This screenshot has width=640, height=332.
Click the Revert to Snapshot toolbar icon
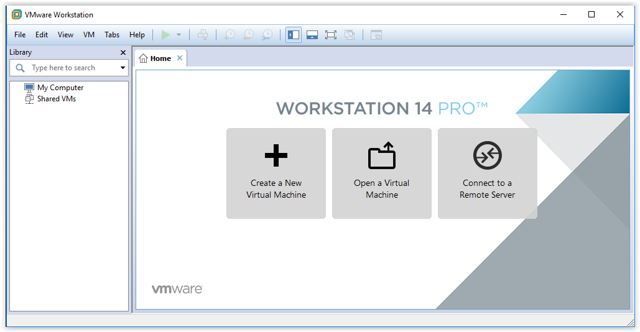tap(248, 35)
